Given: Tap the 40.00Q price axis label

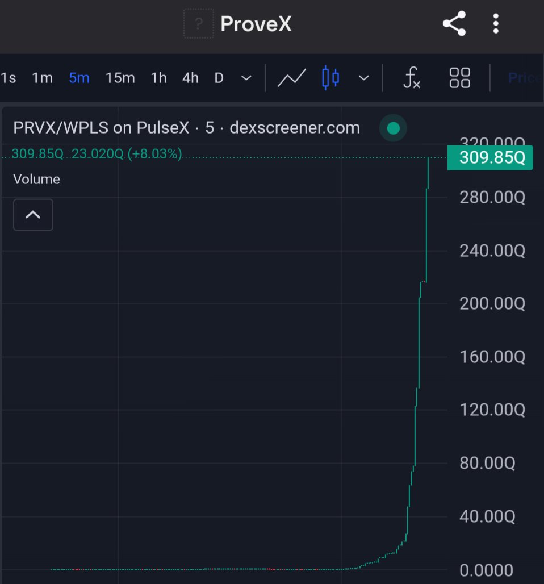Looking at the screenshot, I should click(x=487, y=516).
